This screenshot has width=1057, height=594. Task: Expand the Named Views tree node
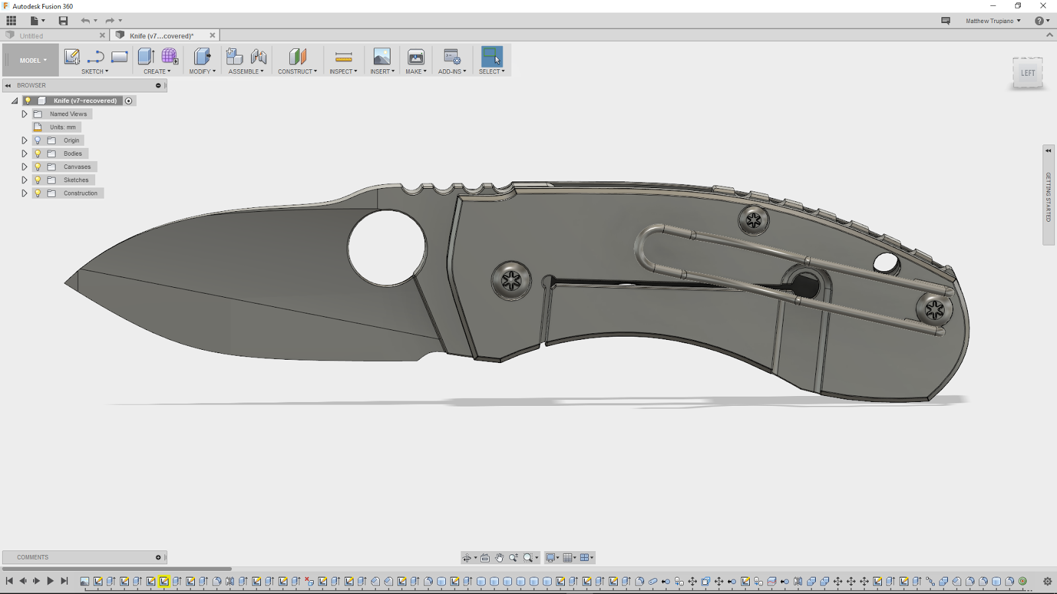point(24,114)
